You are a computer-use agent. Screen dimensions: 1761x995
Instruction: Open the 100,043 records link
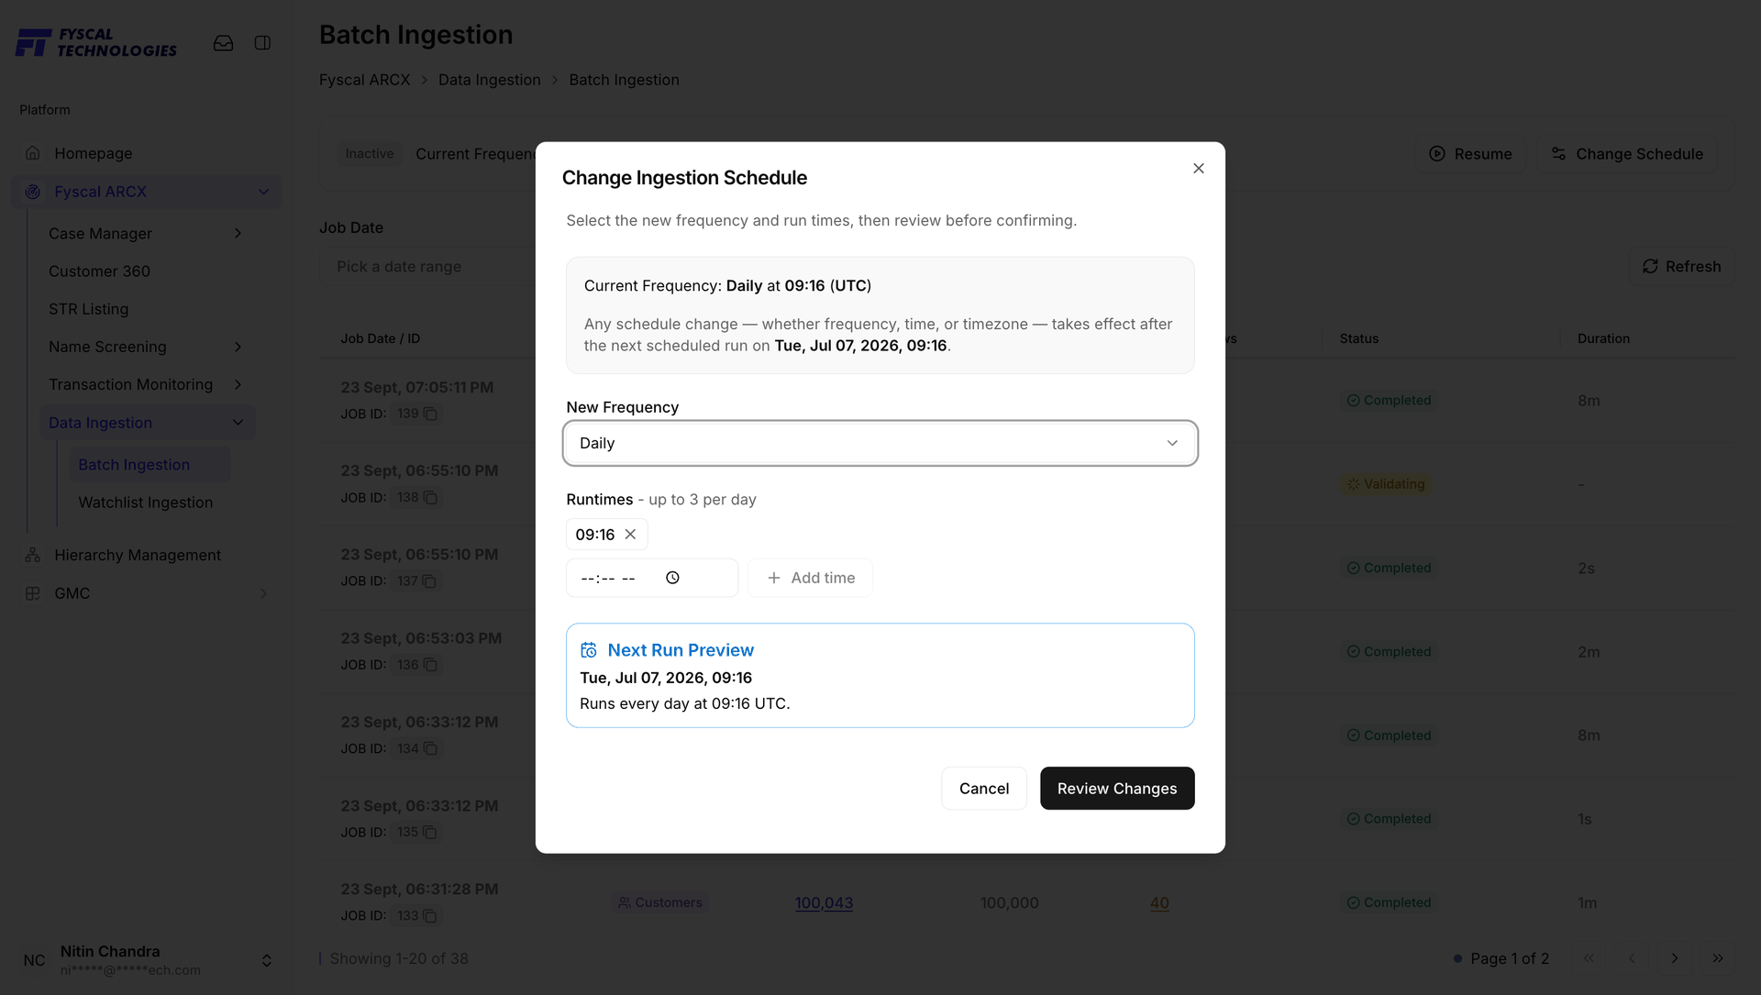tap(824, 902)
